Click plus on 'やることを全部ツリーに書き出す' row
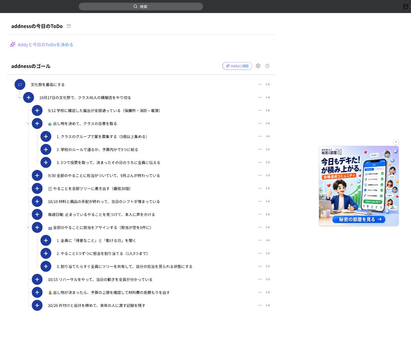Image resolution: width=411 pixels, height=352 pixels. pyautogui.click(x=37, y=188)
